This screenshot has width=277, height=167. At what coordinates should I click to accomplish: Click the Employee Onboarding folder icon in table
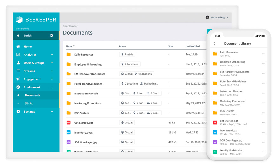coord(69,64)
